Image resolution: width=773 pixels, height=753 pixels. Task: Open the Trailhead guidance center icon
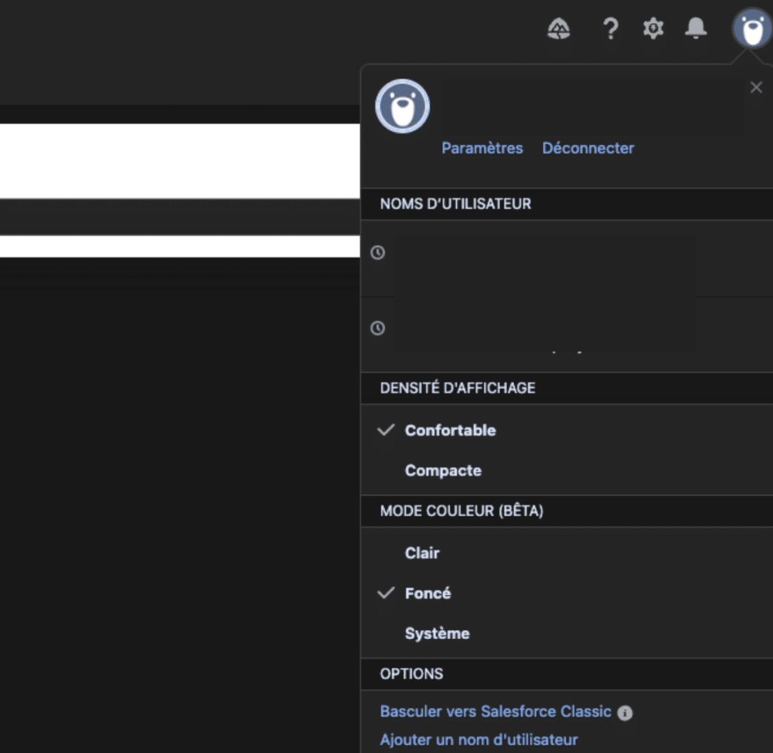[x=559, y=29]
